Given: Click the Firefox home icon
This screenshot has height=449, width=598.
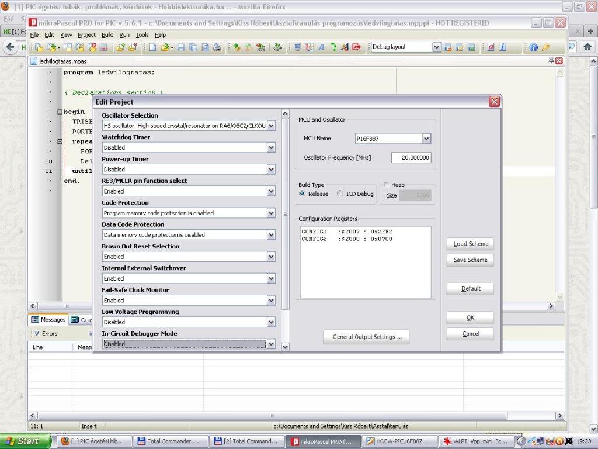Looking at the screenshot, I should pyautogui.click(x=587, y=47).
